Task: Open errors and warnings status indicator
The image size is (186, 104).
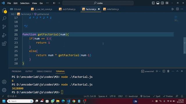Action: pos(12,96)
